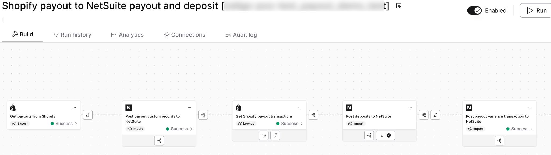The width and height of the screenshot is (551, 155).
Task: Open the mapping icon beneath Post deposits to NetSuite
Action: pos(369,135)
